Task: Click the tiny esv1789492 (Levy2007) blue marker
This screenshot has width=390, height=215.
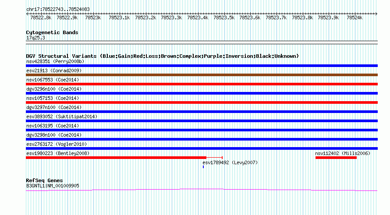Action: (203, 167)
